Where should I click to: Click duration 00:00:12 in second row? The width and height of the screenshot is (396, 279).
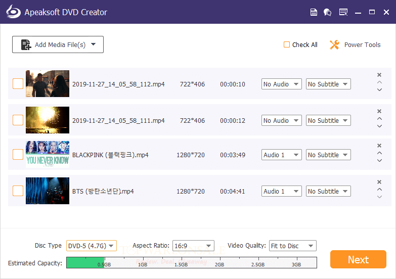[233, 120]
